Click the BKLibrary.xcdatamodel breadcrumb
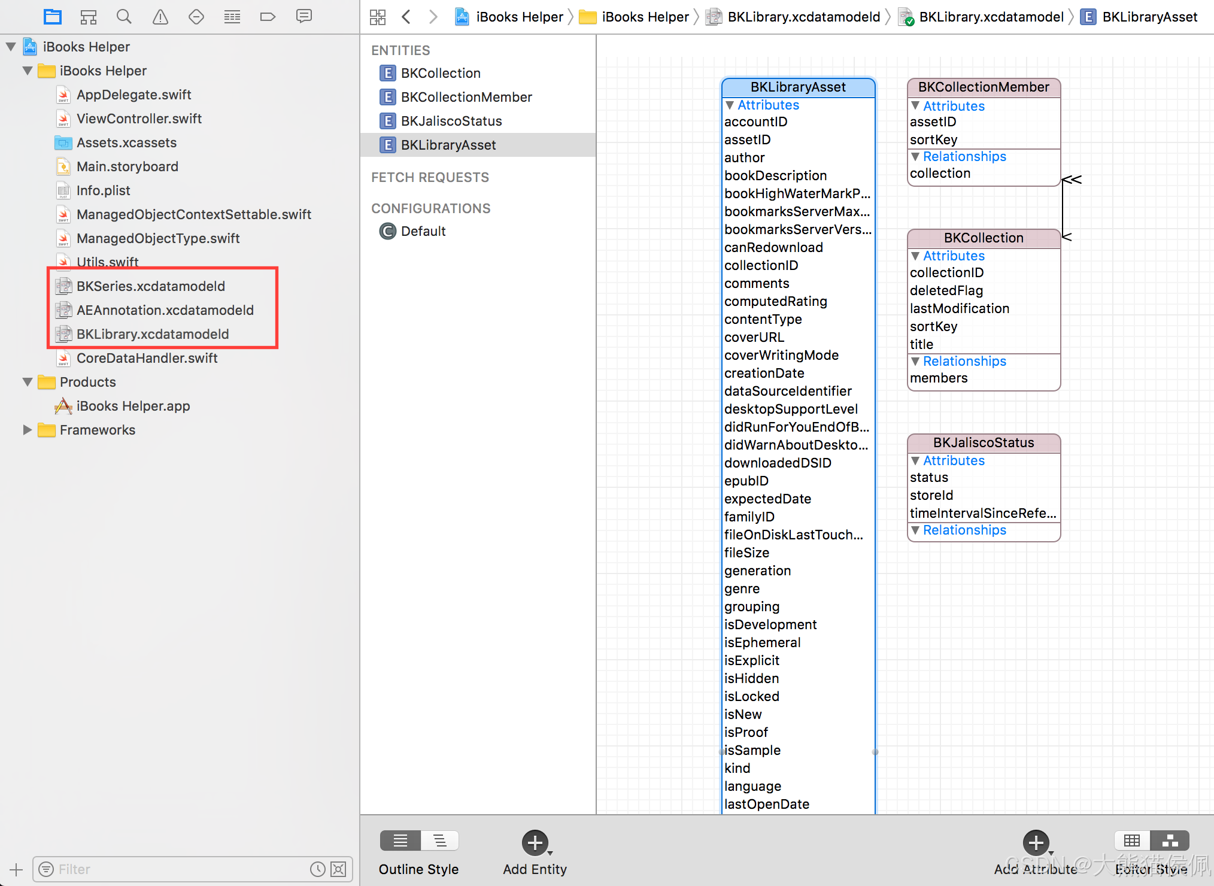 [991, 17]
